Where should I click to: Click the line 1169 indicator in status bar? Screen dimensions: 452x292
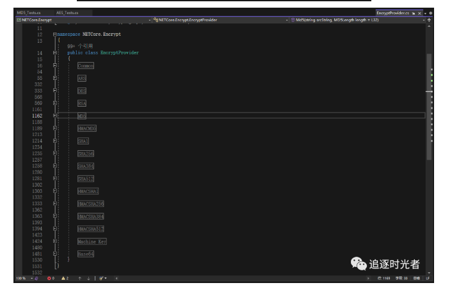coord(383,278)
